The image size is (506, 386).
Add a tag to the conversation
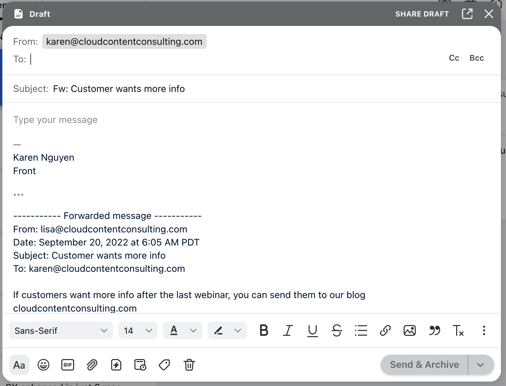tap(165, 365)
